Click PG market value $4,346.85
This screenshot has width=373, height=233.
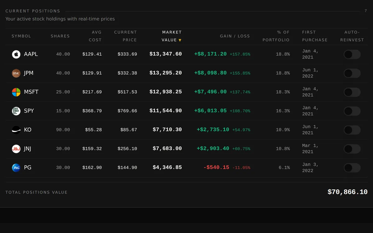167,167
